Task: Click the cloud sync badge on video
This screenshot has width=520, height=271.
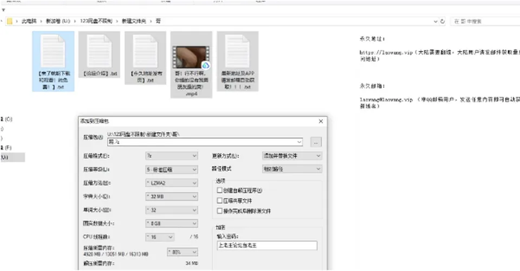Action: tap(206, 66)
